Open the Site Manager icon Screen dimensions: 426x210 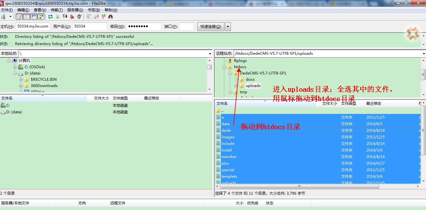[3, 17]
